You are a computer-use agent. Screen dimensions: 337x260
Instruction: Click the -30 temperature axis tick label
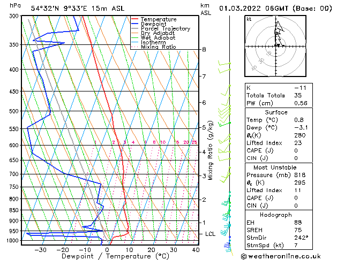coord(40,250)
